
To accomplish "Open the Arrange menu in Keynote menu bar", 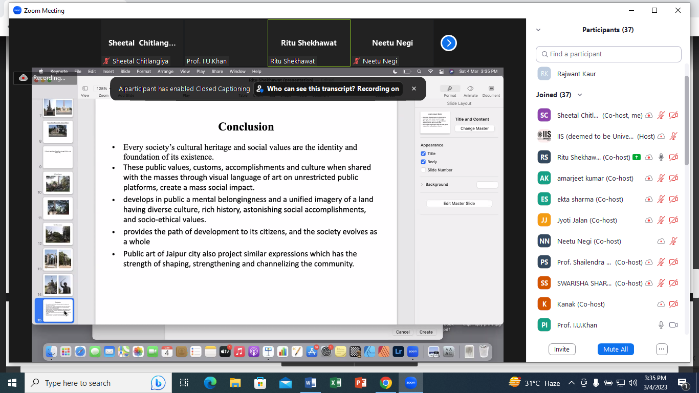I will (165, 72).
